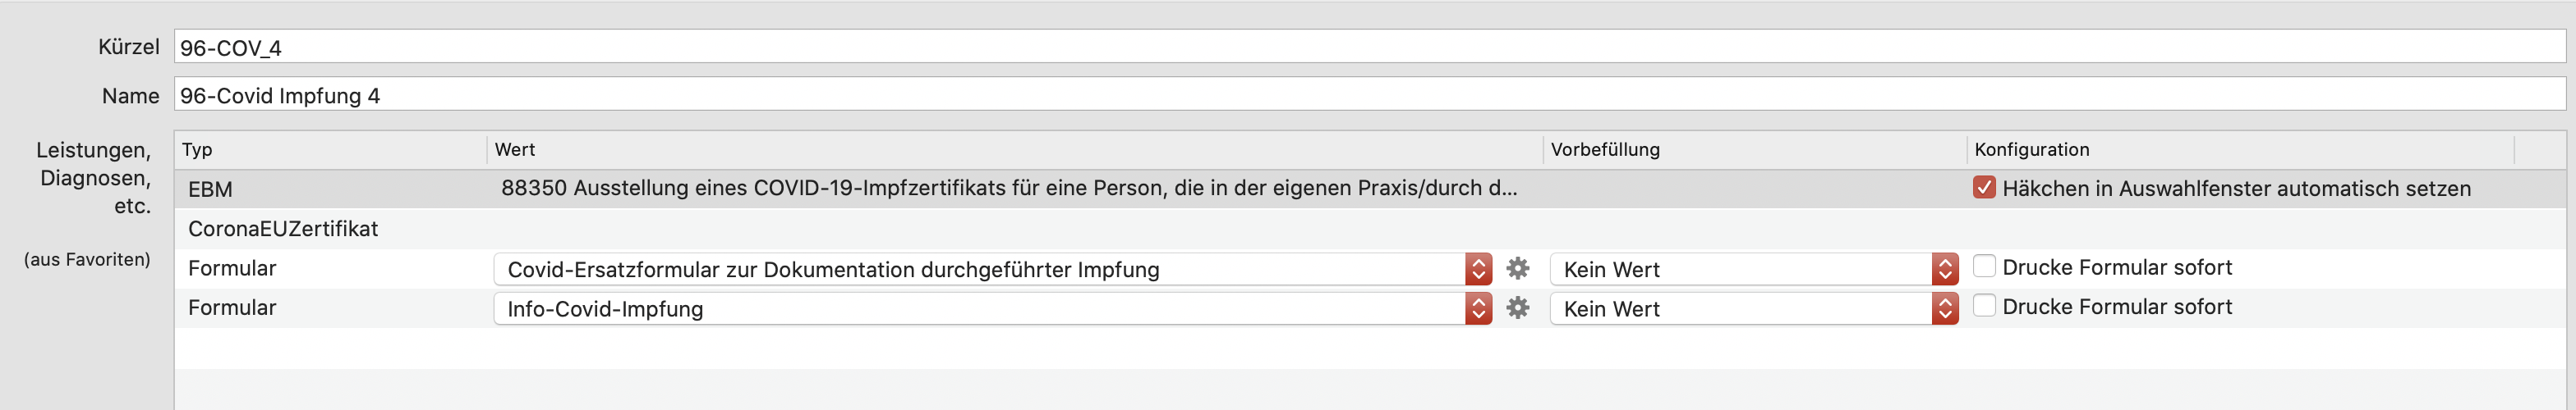Select Formular label of the Info-Covid-Impfung row
This screenshot has width=2576, height=410.
click(232, 307)
